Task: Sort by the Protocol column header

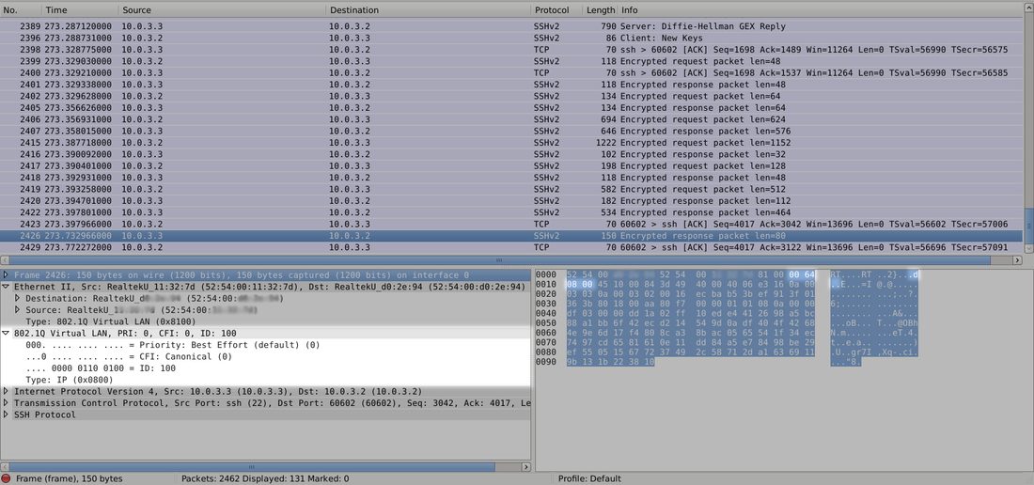Action: pos(557,10)
